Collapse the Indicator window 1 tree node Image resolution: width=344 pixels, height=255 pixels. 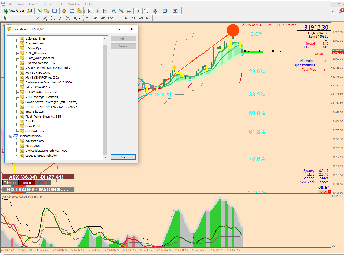coord(11,136)
